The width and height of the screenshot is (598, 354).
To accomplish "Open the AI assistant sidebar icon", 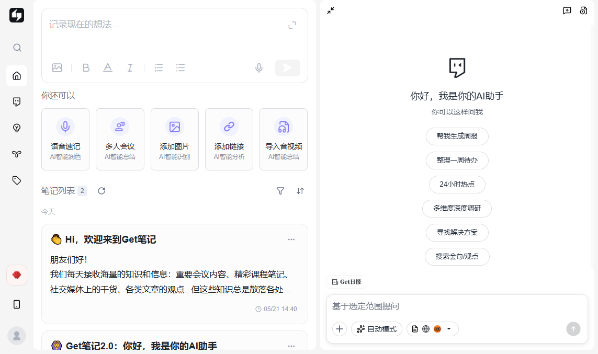I will (x=17, y=102).
